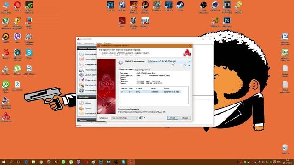This screenshot has width=294, height=165.
Task: Click the green data type profile icon
Action: [x=141, y=118]
